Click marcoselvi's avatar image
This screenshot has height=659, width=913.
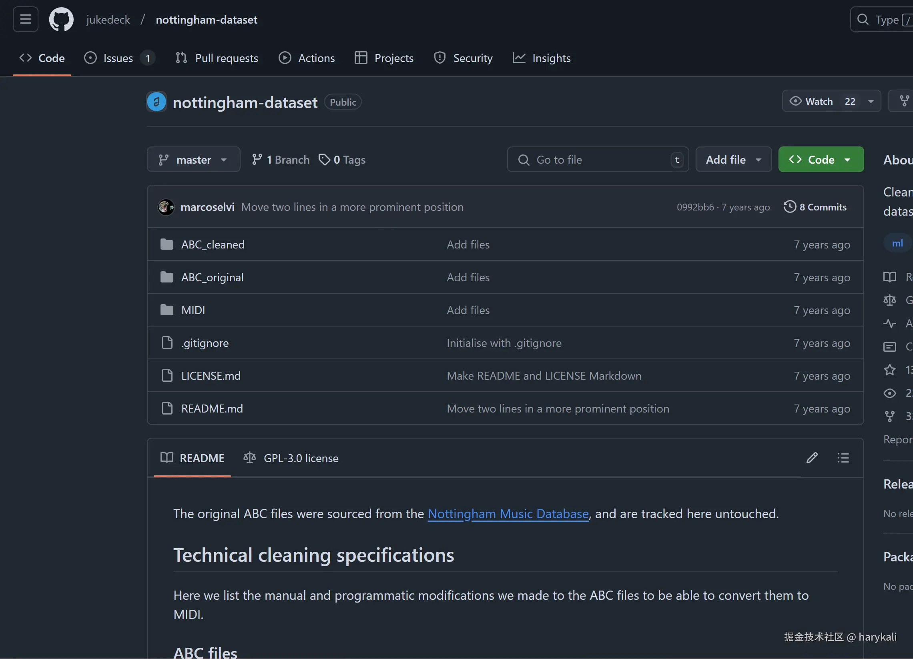pyautogui.click(x=166, y=207)
